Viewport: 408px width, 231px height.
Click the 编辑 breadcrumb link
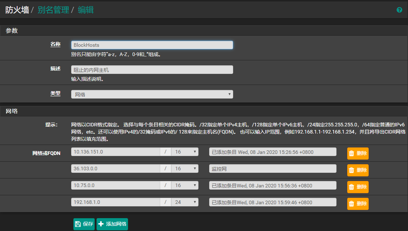pos(86,10)
